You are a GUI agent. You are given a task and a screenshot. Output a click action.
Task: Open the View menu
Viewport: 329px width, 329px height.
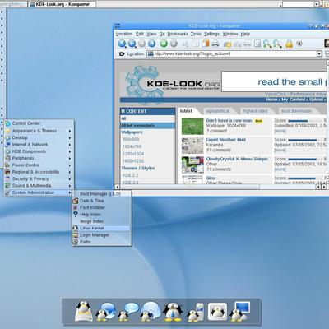[x=151, y=34]
